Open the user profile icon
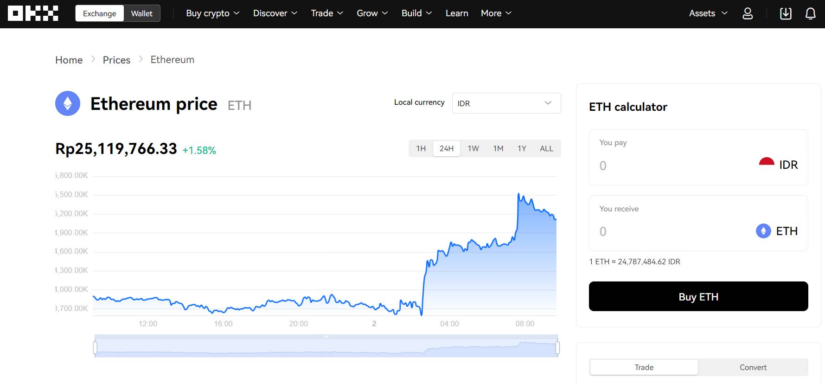Viewport: 825px width, 383px height. pyautogui.click(x=748, y=13)
